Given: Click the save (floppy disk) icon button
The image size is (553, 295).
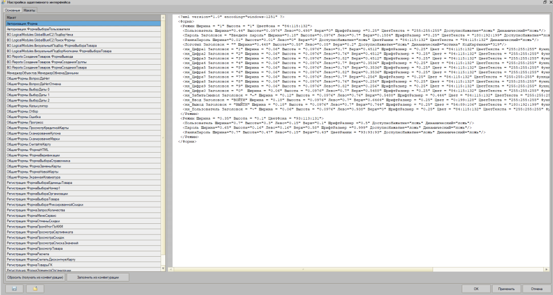Looking at the screenshot, I should 14,289.
